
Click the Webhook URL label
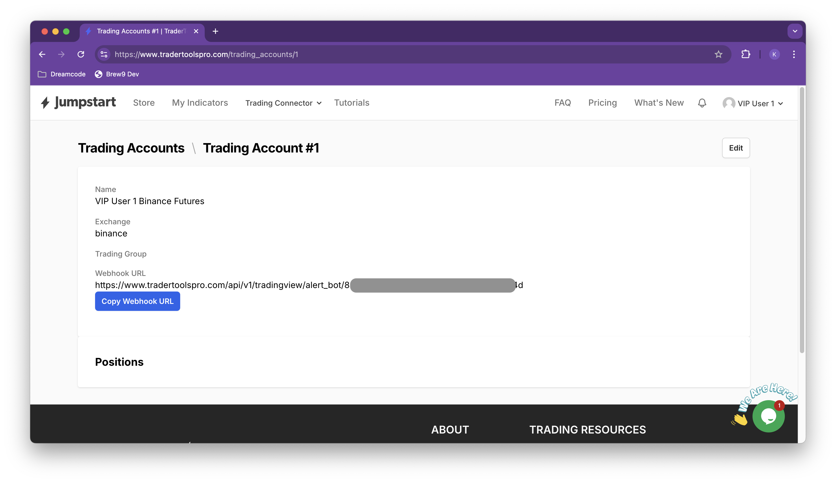click(x=120, y=273)
